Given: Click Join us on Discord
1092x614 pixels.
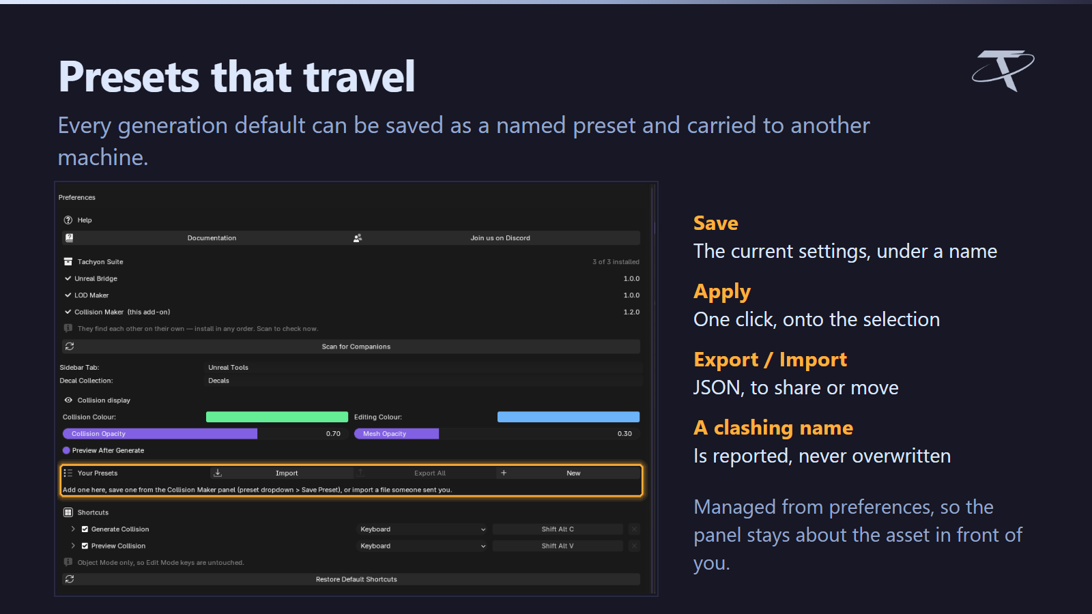Looking at the screenshot, I should (x=495, y=238).
